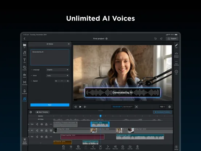Click the blue Next button
This screenshot has height=151, width=201.
tap(50, 105)
